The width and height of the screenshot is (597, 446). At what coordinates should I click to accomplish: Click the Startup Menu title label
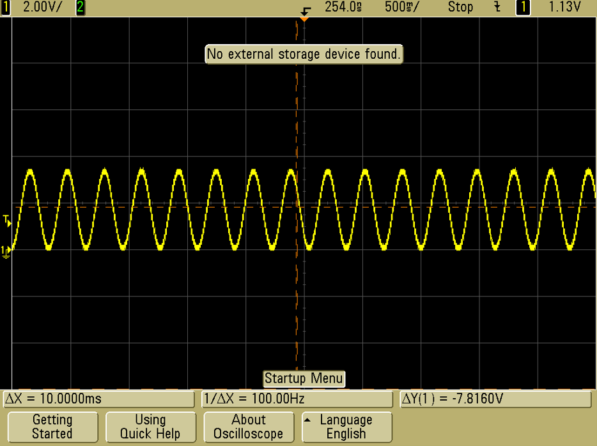304,378
